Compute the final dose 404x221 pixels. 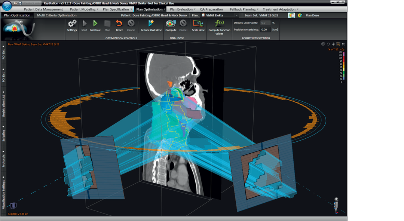(x=171, y=24)
